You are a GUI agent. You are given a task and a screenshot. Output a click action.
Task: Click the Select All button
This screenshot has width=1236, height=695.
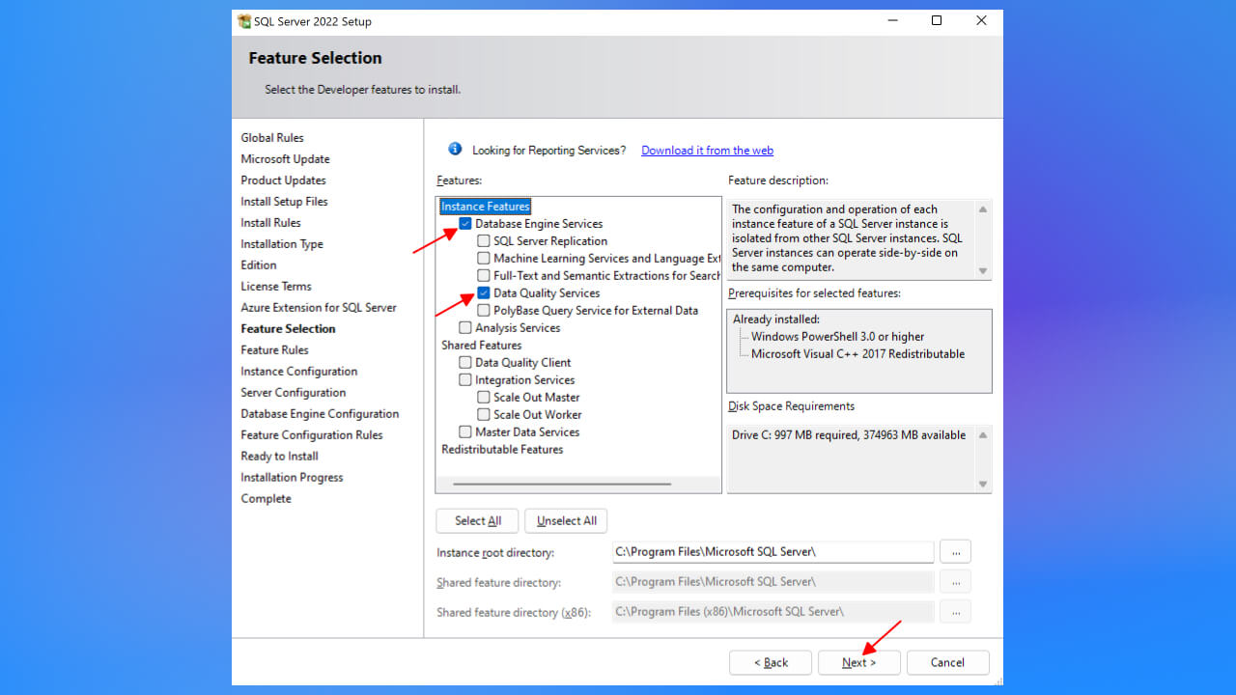coord(477,520)
